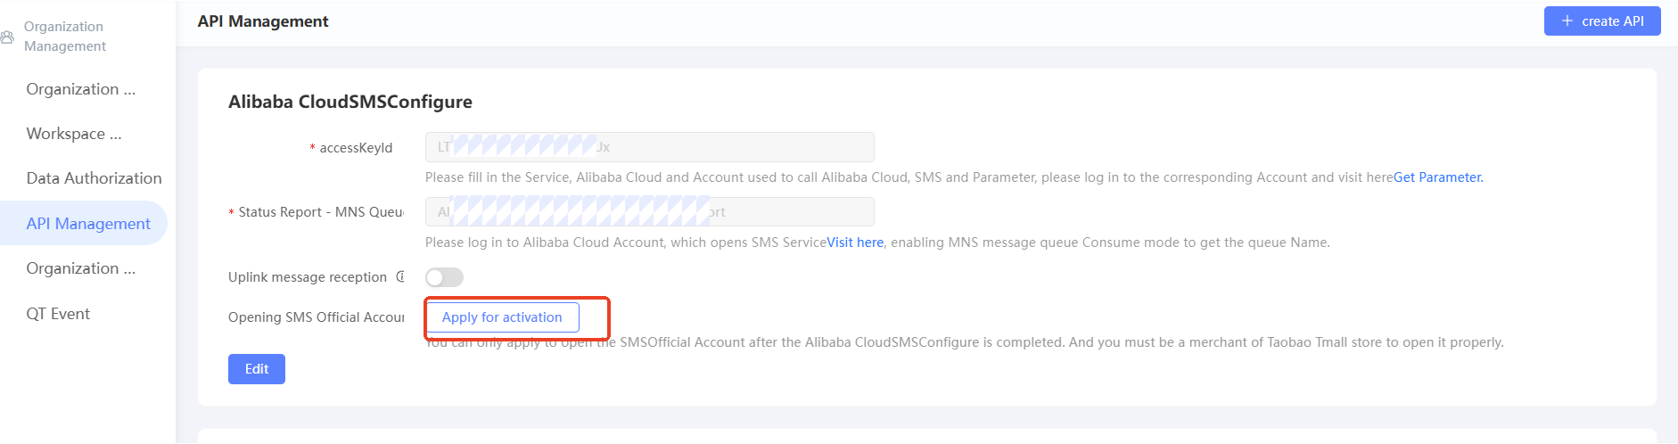Open the Organization item above Workspace

click(x=81, y=89)
